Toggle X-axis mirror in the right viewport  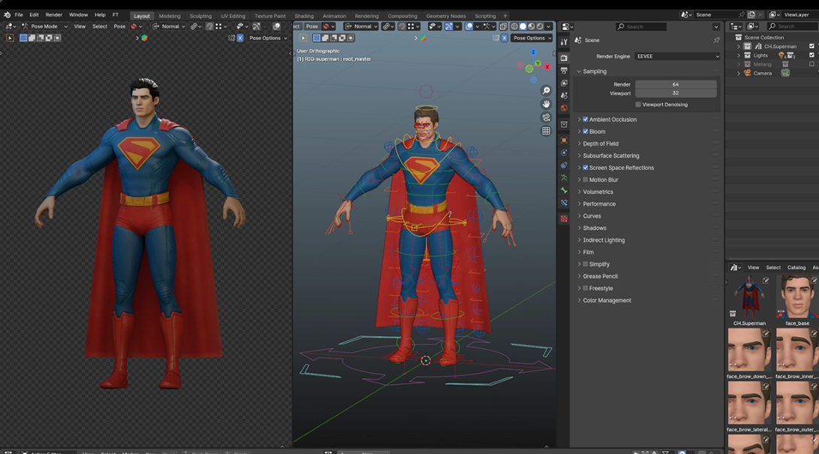pyautogui.click(x=505, y=38)
